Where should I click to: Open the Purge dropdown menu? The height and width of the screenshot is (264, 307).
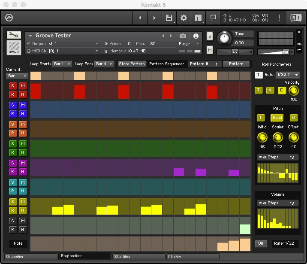(x=189, y=44)
